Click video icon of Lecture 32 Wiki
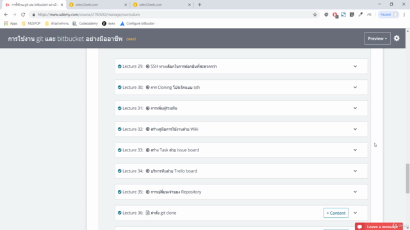Image resolution: width=410 pixels, height=230 pixels. (147, 129)
